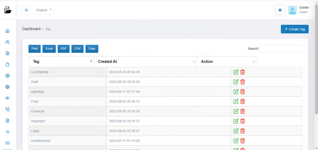Click the trash icon for Financial tag

242,111
